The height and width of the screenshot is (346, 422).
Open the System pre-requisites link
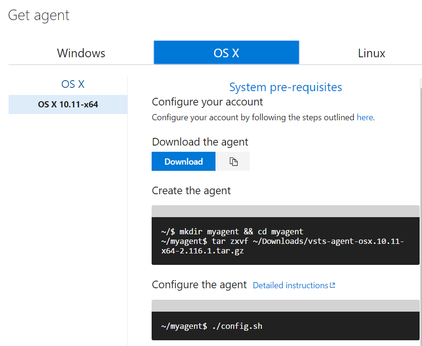286,87
